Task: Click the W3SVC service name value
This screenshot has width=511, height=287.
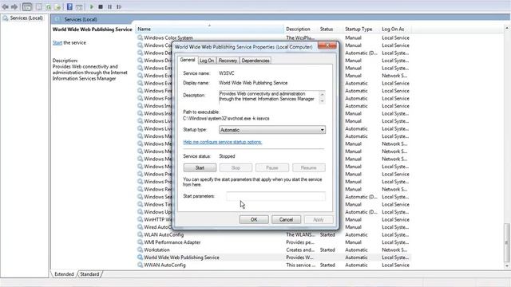Action: pos(227,73)
